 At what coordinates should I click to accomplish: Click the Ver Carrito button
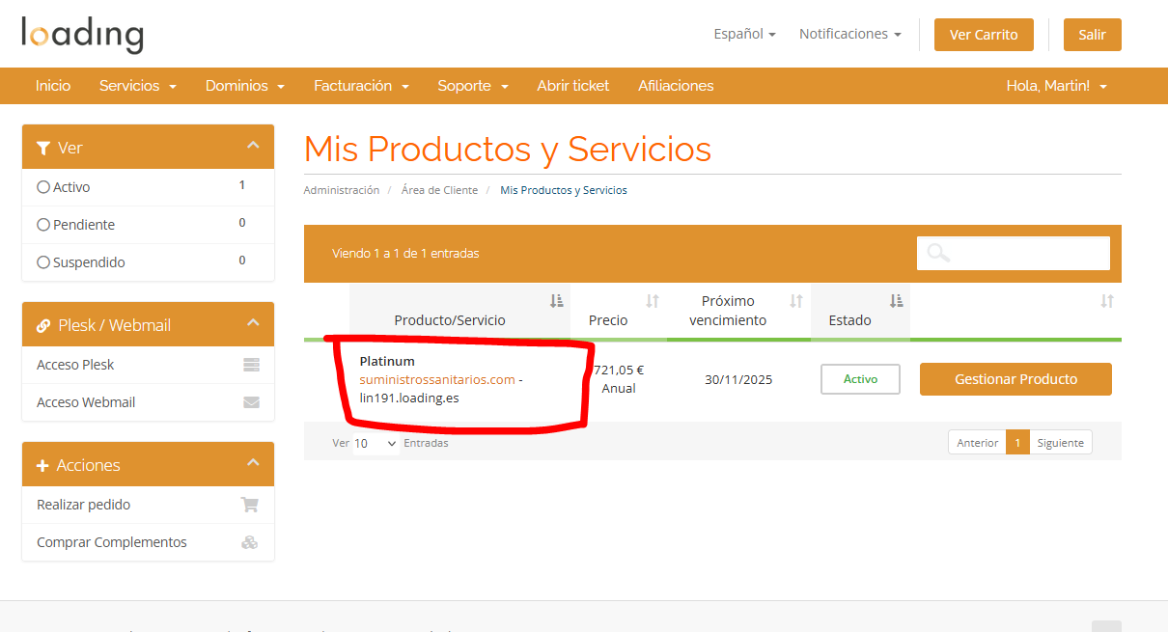[x=984, y=35]
